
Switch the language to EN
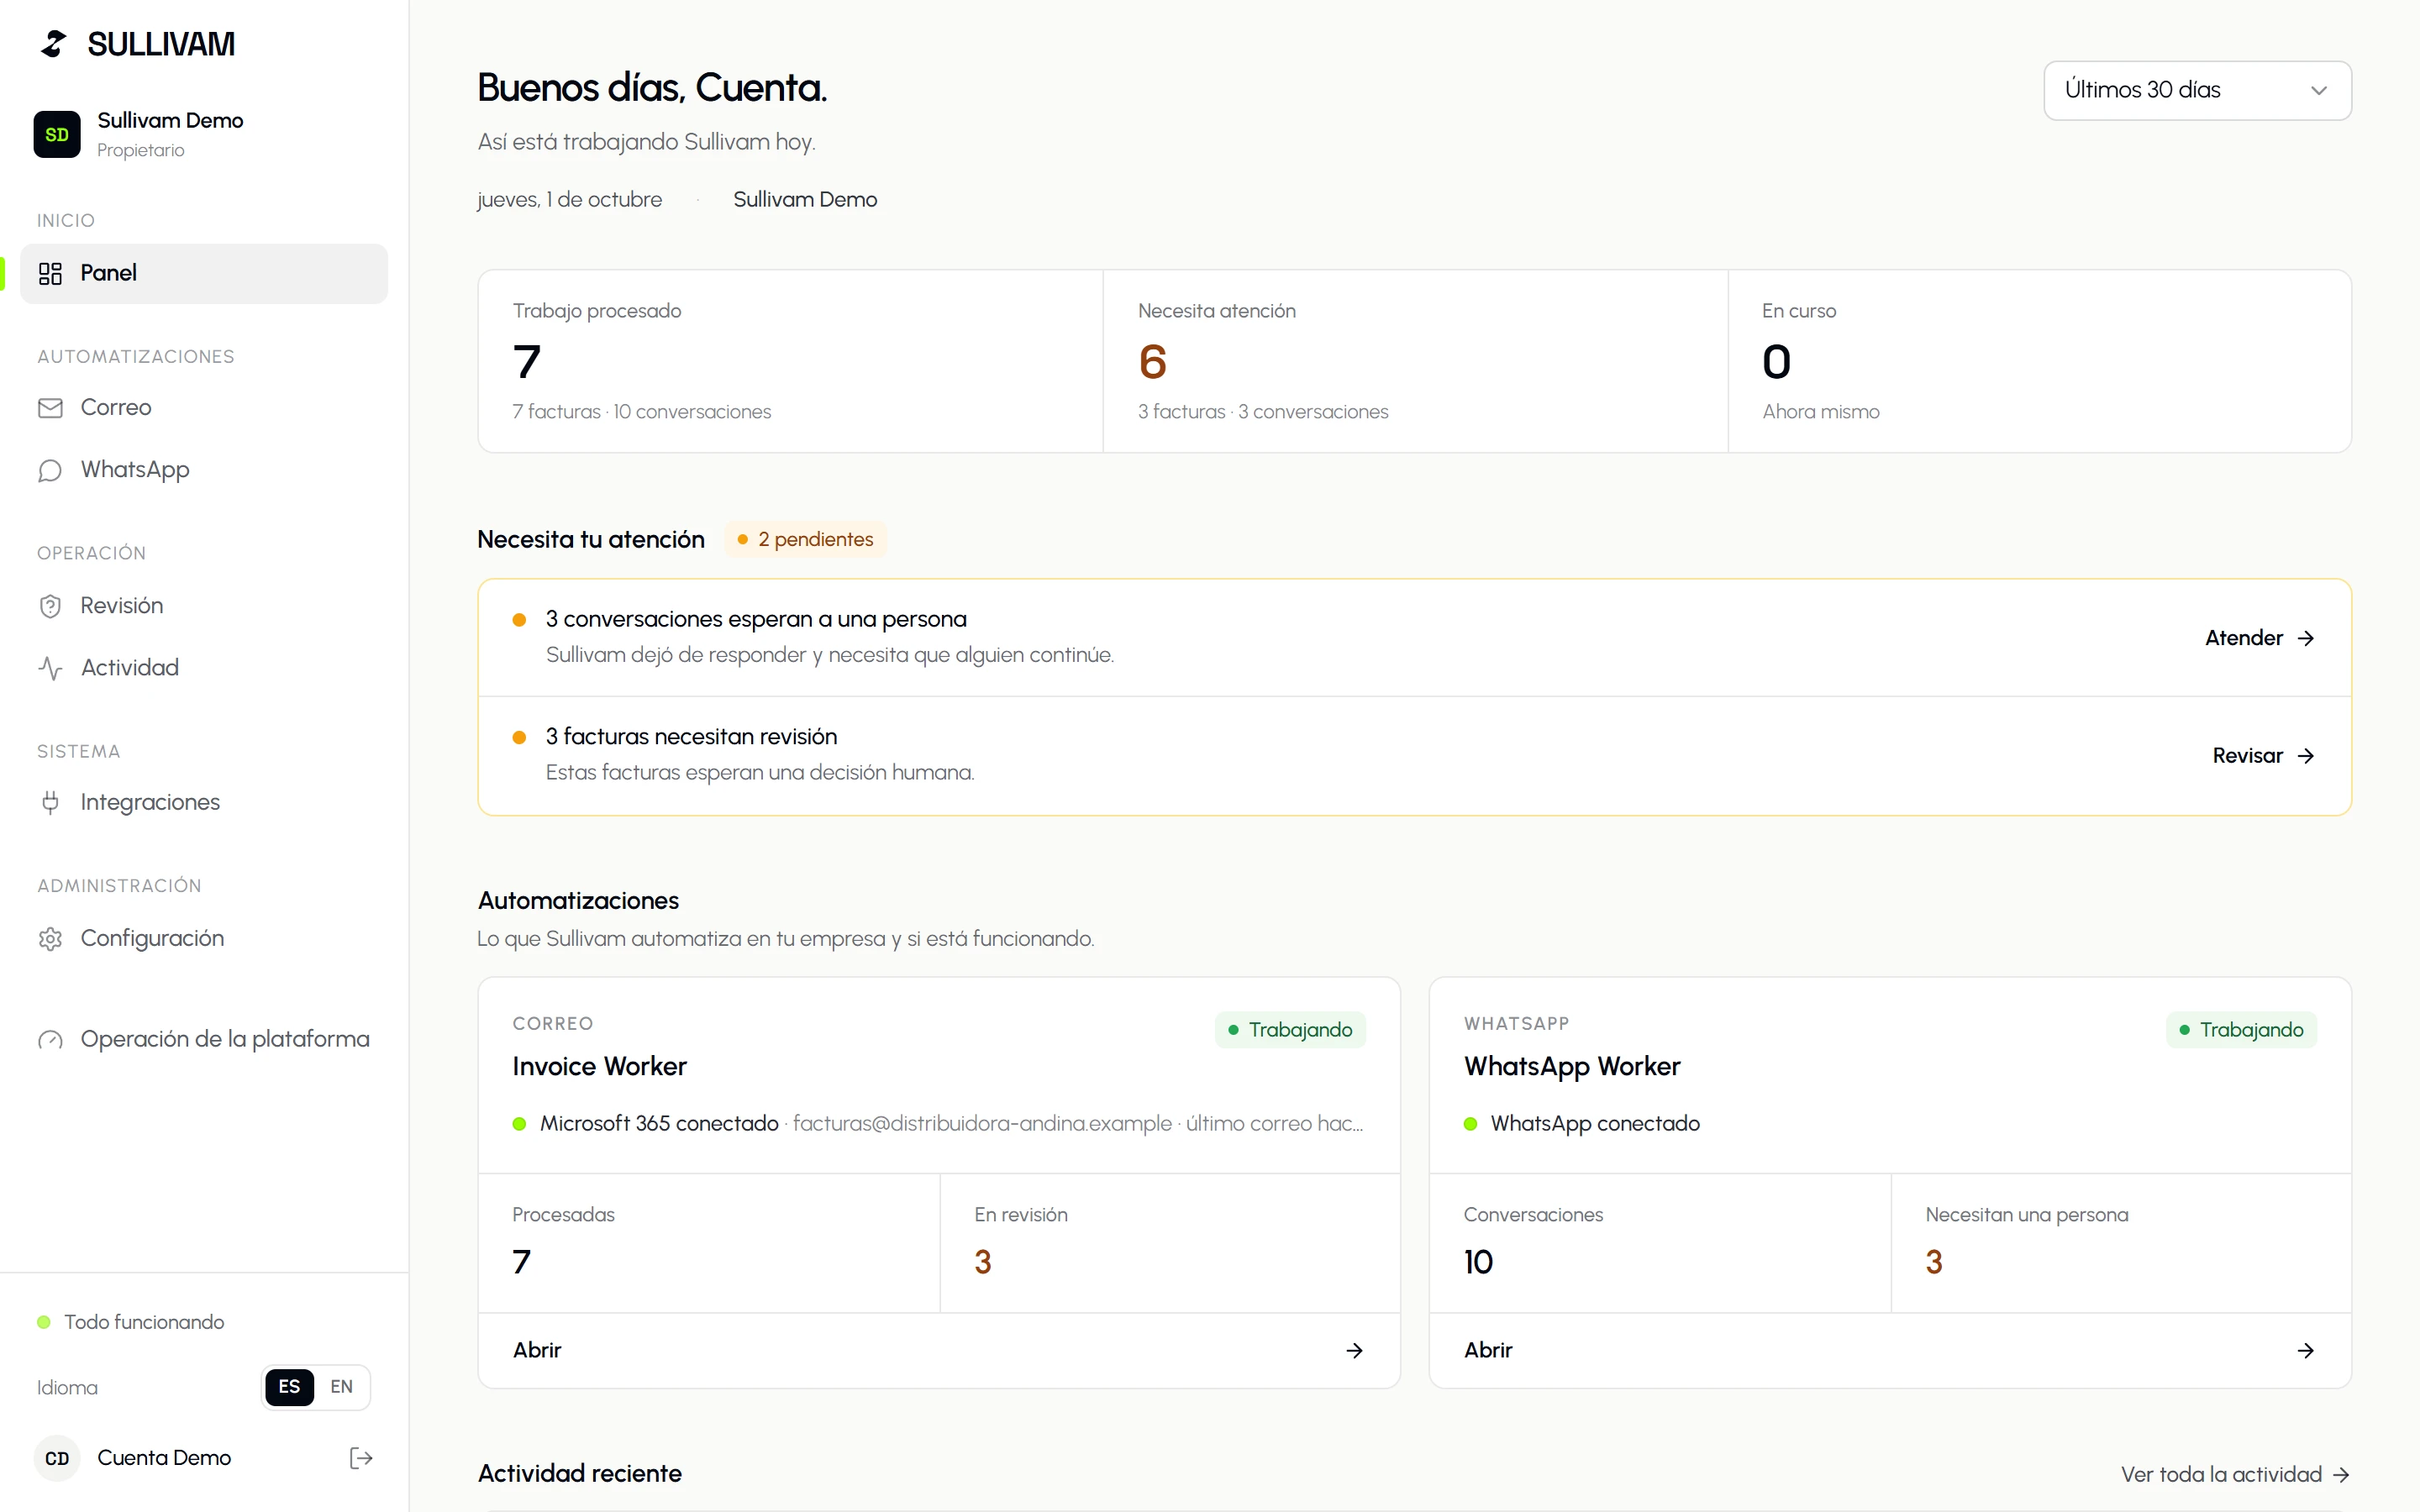pyautogui.click(x=341, y=1386)
